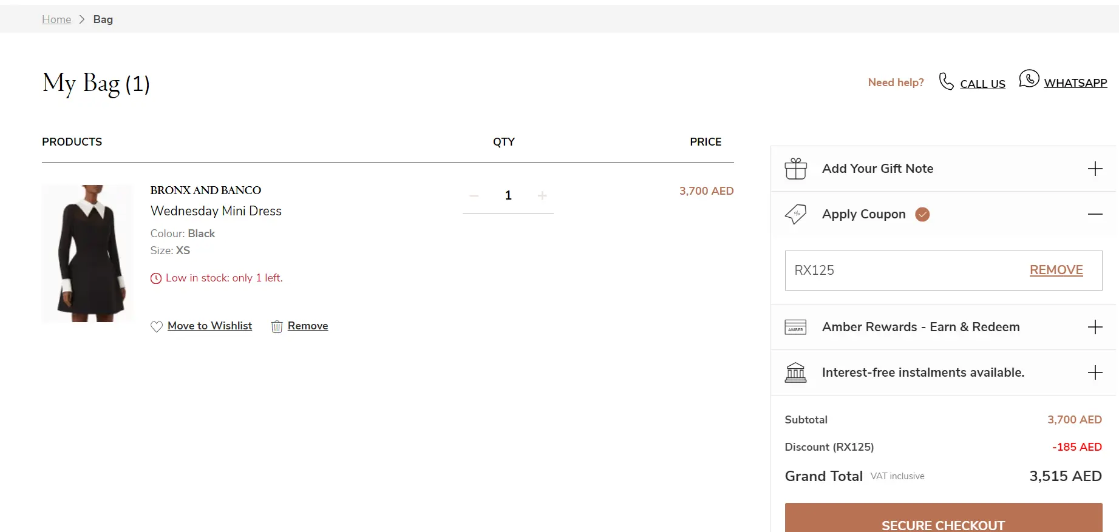Click the 3,515 AED grand total
Image resolution: width=1119 pixels, height=532 pixels.
click(x=1065, y=476)
